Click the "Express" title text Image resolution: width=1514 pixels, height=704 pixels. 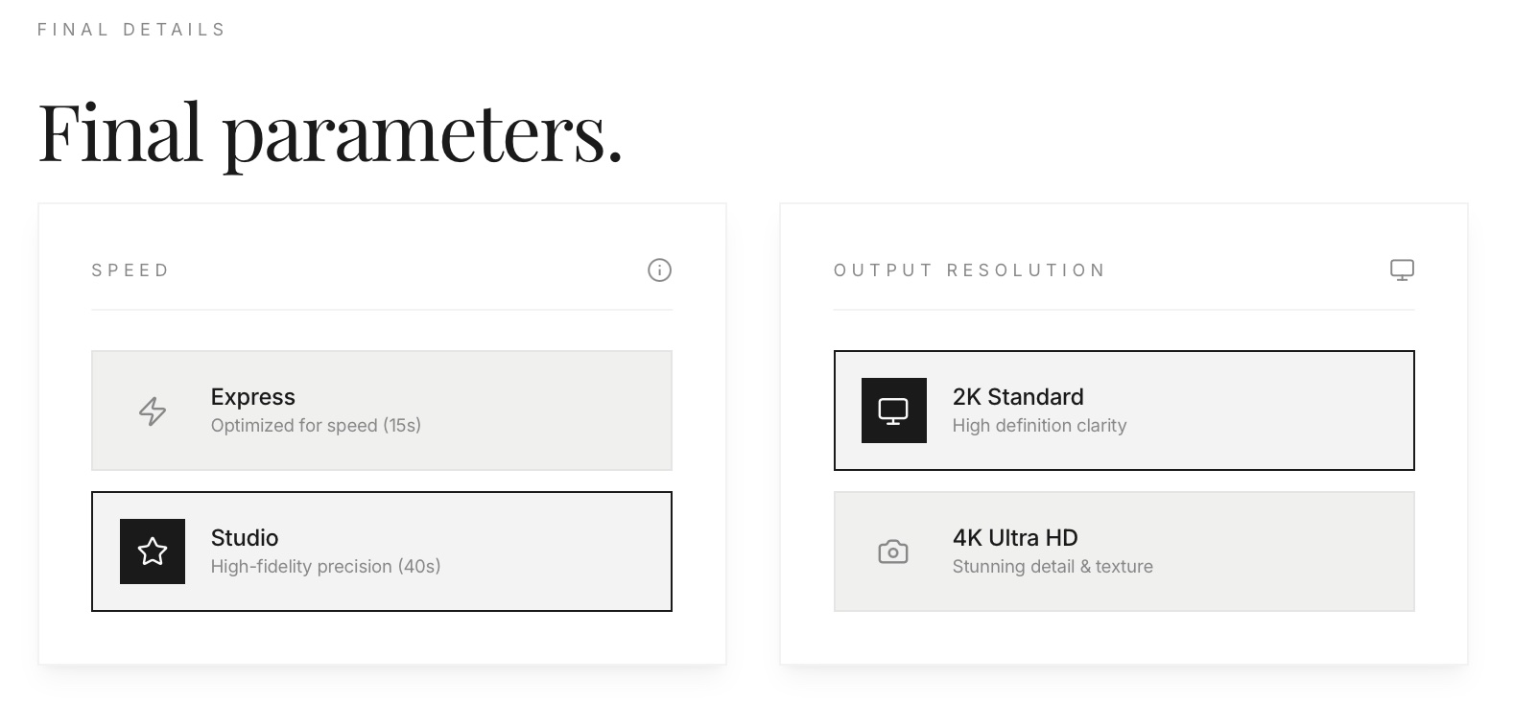253,397
